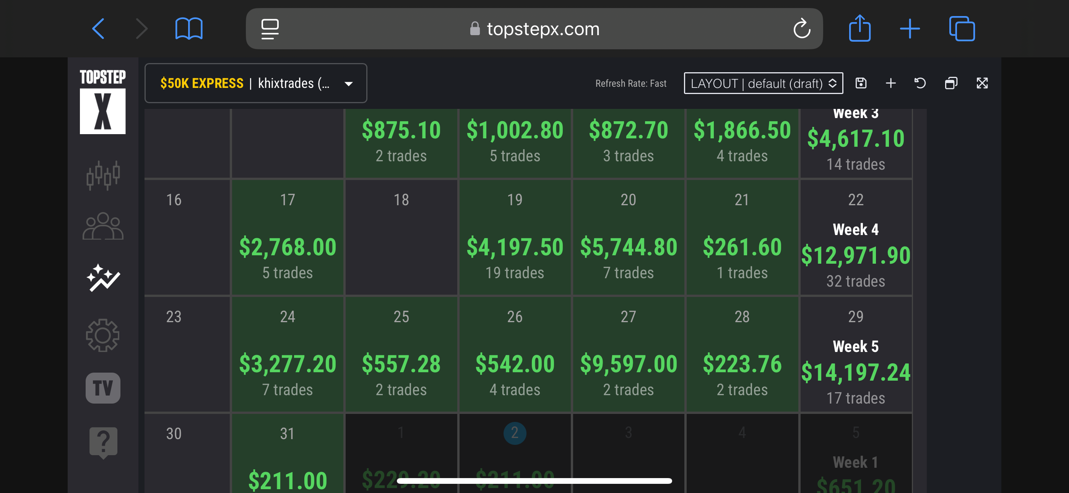Add a new layout with plus icon
Screen dimensions: 1069x493
(890, 83)
